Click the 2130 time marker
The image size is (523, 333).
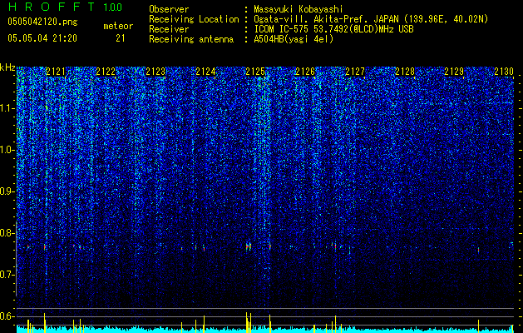coord(504,72)
